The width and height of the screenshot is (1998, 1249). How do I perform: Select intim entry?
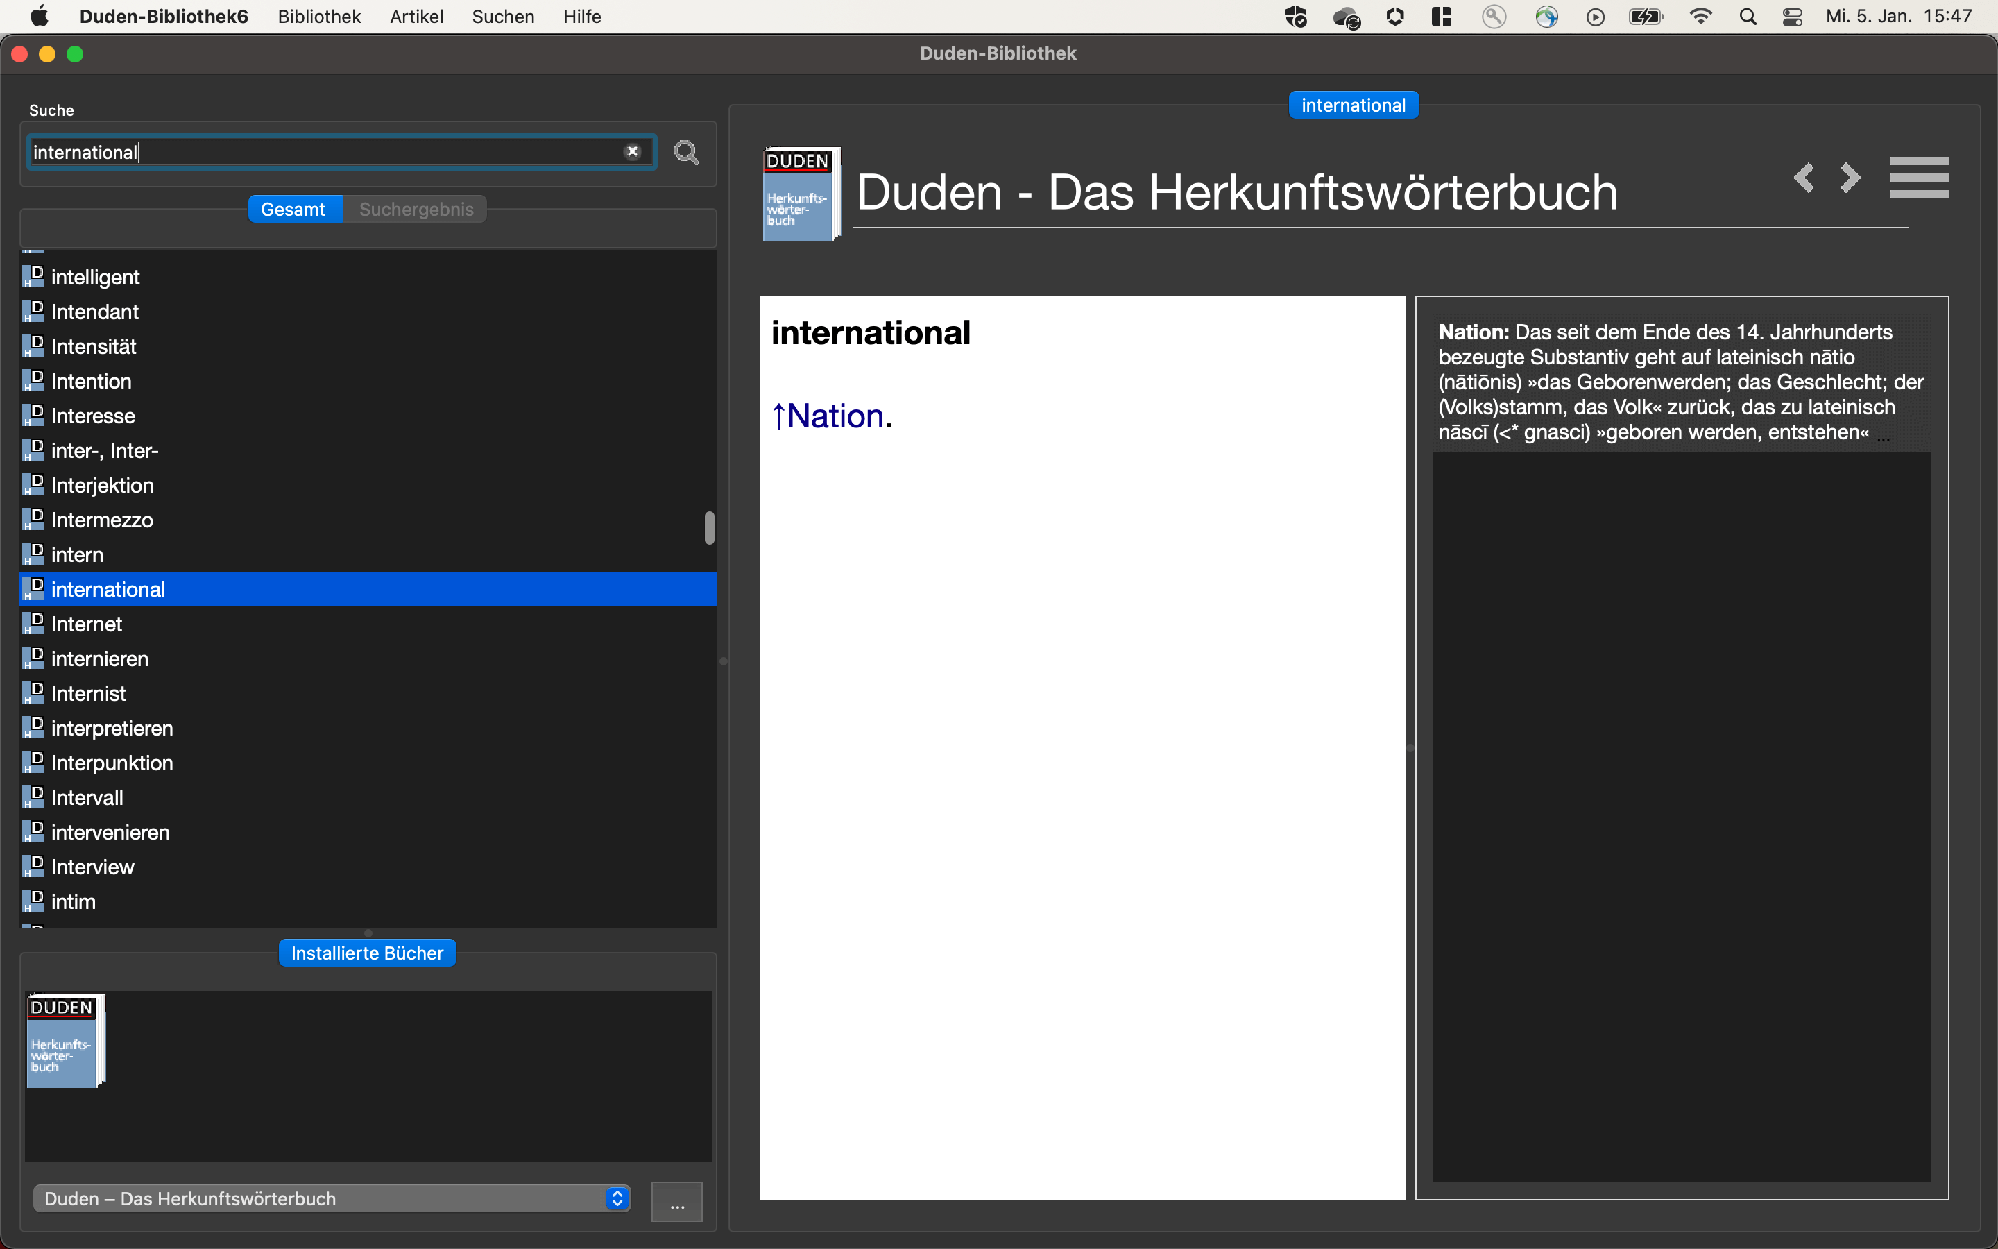(x=368, y=902)
